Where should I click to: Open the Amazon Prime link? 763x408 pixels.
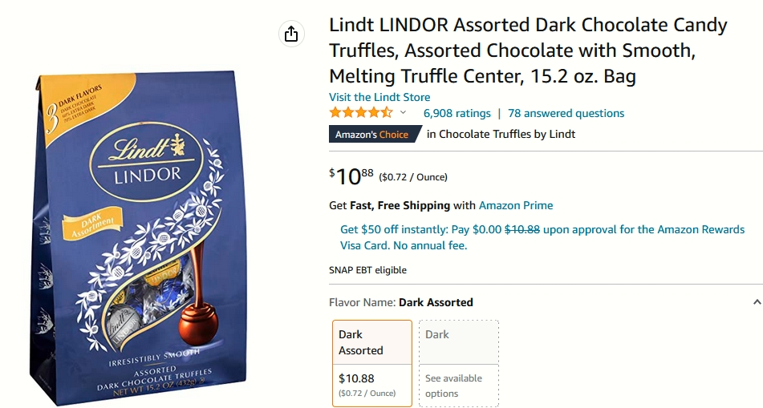516,205
